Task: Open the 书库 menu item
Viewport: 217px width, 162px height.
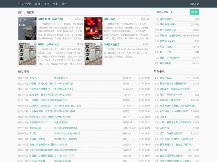Action: pyautogui.click(x=46, y=4)
